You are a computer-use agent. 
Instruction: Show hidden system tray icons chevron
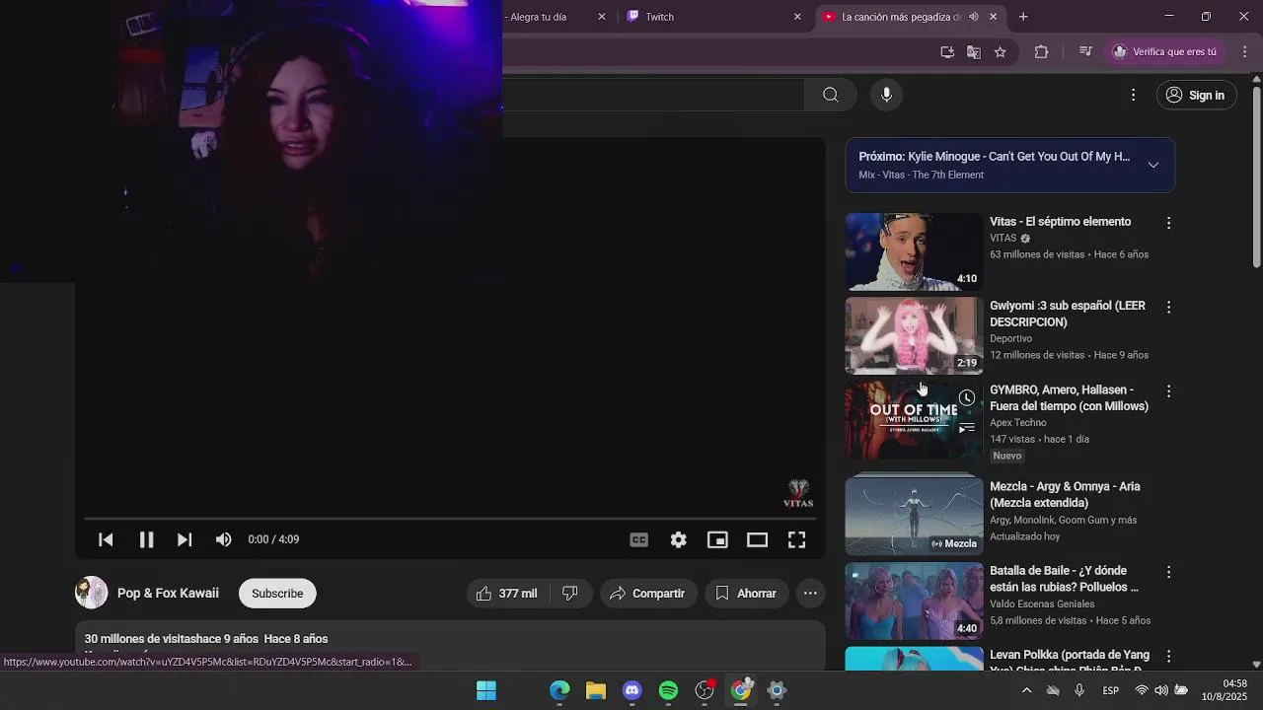[1026, 690]
